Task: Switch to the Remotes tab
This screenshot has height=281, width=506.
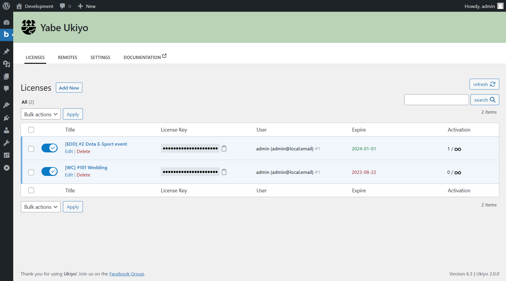Action: (67, 57)
